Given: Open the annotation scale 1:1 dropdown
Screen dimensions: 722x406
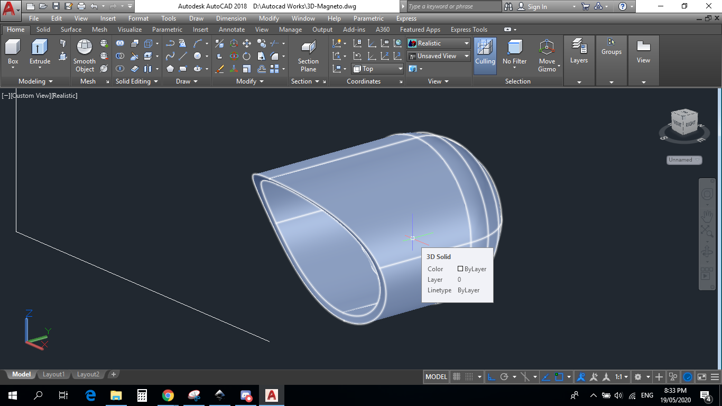Looking at the screenshot, I should tap(621, 377).
